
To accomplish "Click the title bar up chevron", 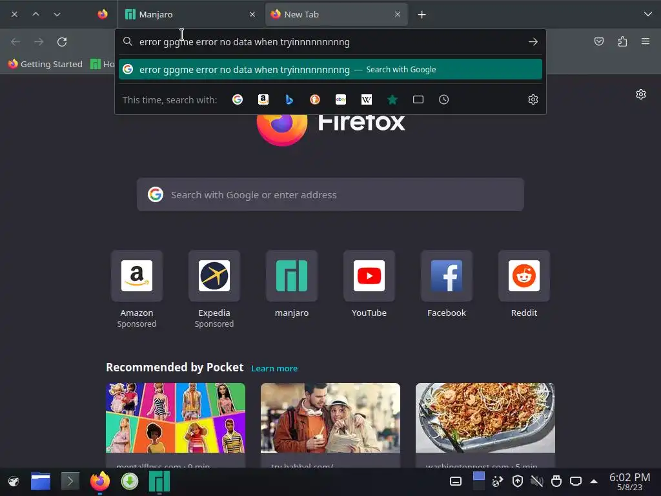I will point(36,14).
